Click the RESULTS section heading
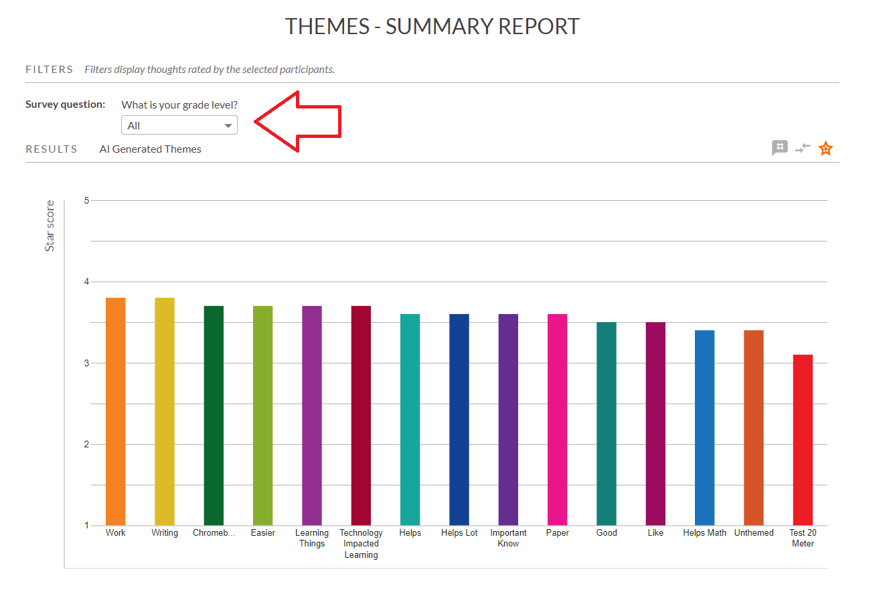Image resolution: width=877 pixels, height=590 pixels. point(52,149)
